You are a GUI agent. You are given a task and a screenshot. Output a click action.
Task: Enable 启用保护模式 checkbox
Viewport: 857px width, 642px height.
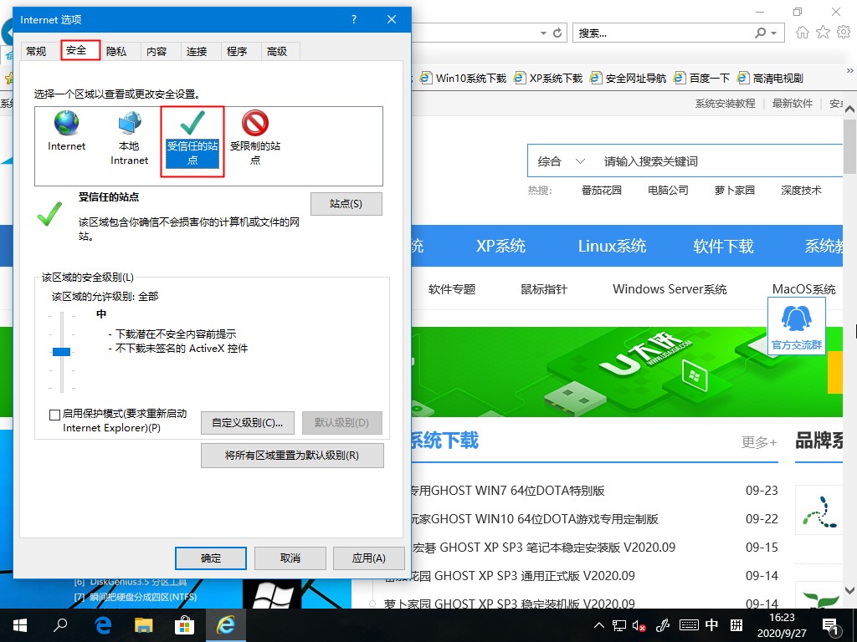pos(54,415)
